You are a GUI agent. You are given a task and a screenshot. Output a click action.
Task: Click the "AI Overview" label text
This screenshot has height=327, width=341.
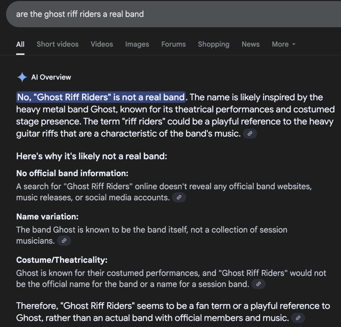[x=51, y=78]
